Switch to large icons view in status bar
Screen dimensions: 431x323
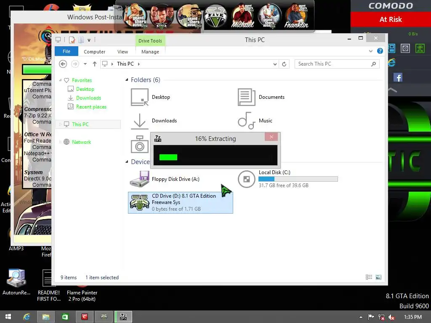pyautogui.click(x=378, y=277)
